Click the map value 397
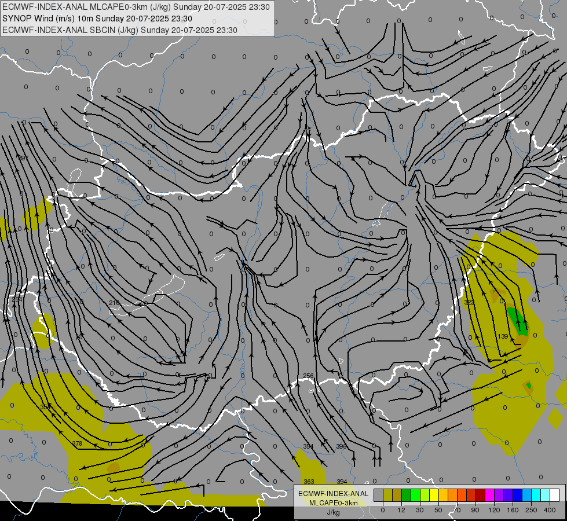Image resolution: width=567 pixels, height=521 pixels. [x=23, y=158]
